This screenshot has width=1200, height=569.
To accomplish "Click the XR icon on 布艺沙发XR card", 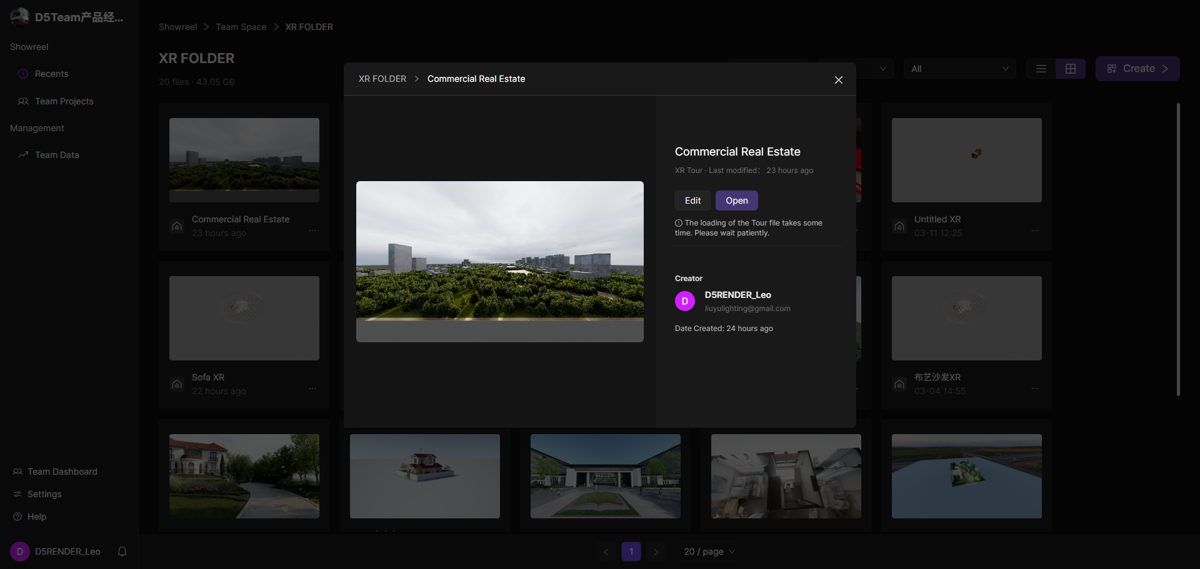I will point(899,384).
